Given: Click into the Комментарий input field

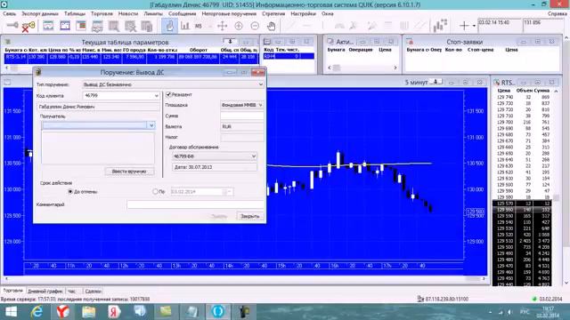Looking at the screenshot, I should coord(195,204).
